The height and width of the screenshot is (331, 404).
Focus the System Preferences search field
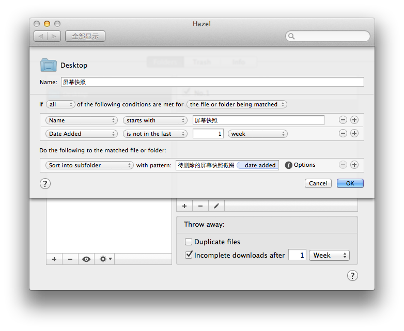[x=328, y=36]
